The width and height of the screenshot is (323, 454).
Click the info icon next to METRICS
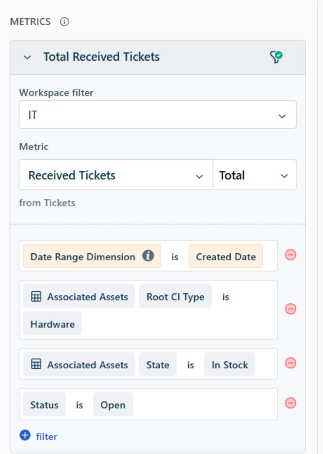(64, 22)
